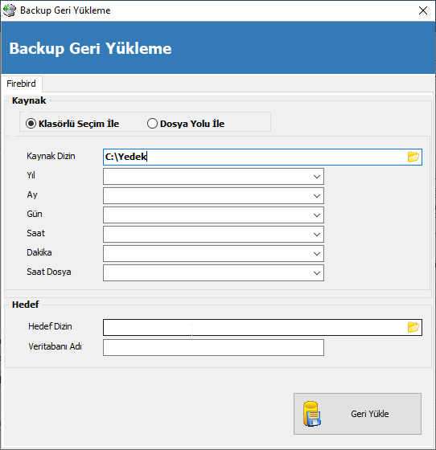
Task: Open folder browser for Kaynak Dizin
Action: [x=413, y=157]
